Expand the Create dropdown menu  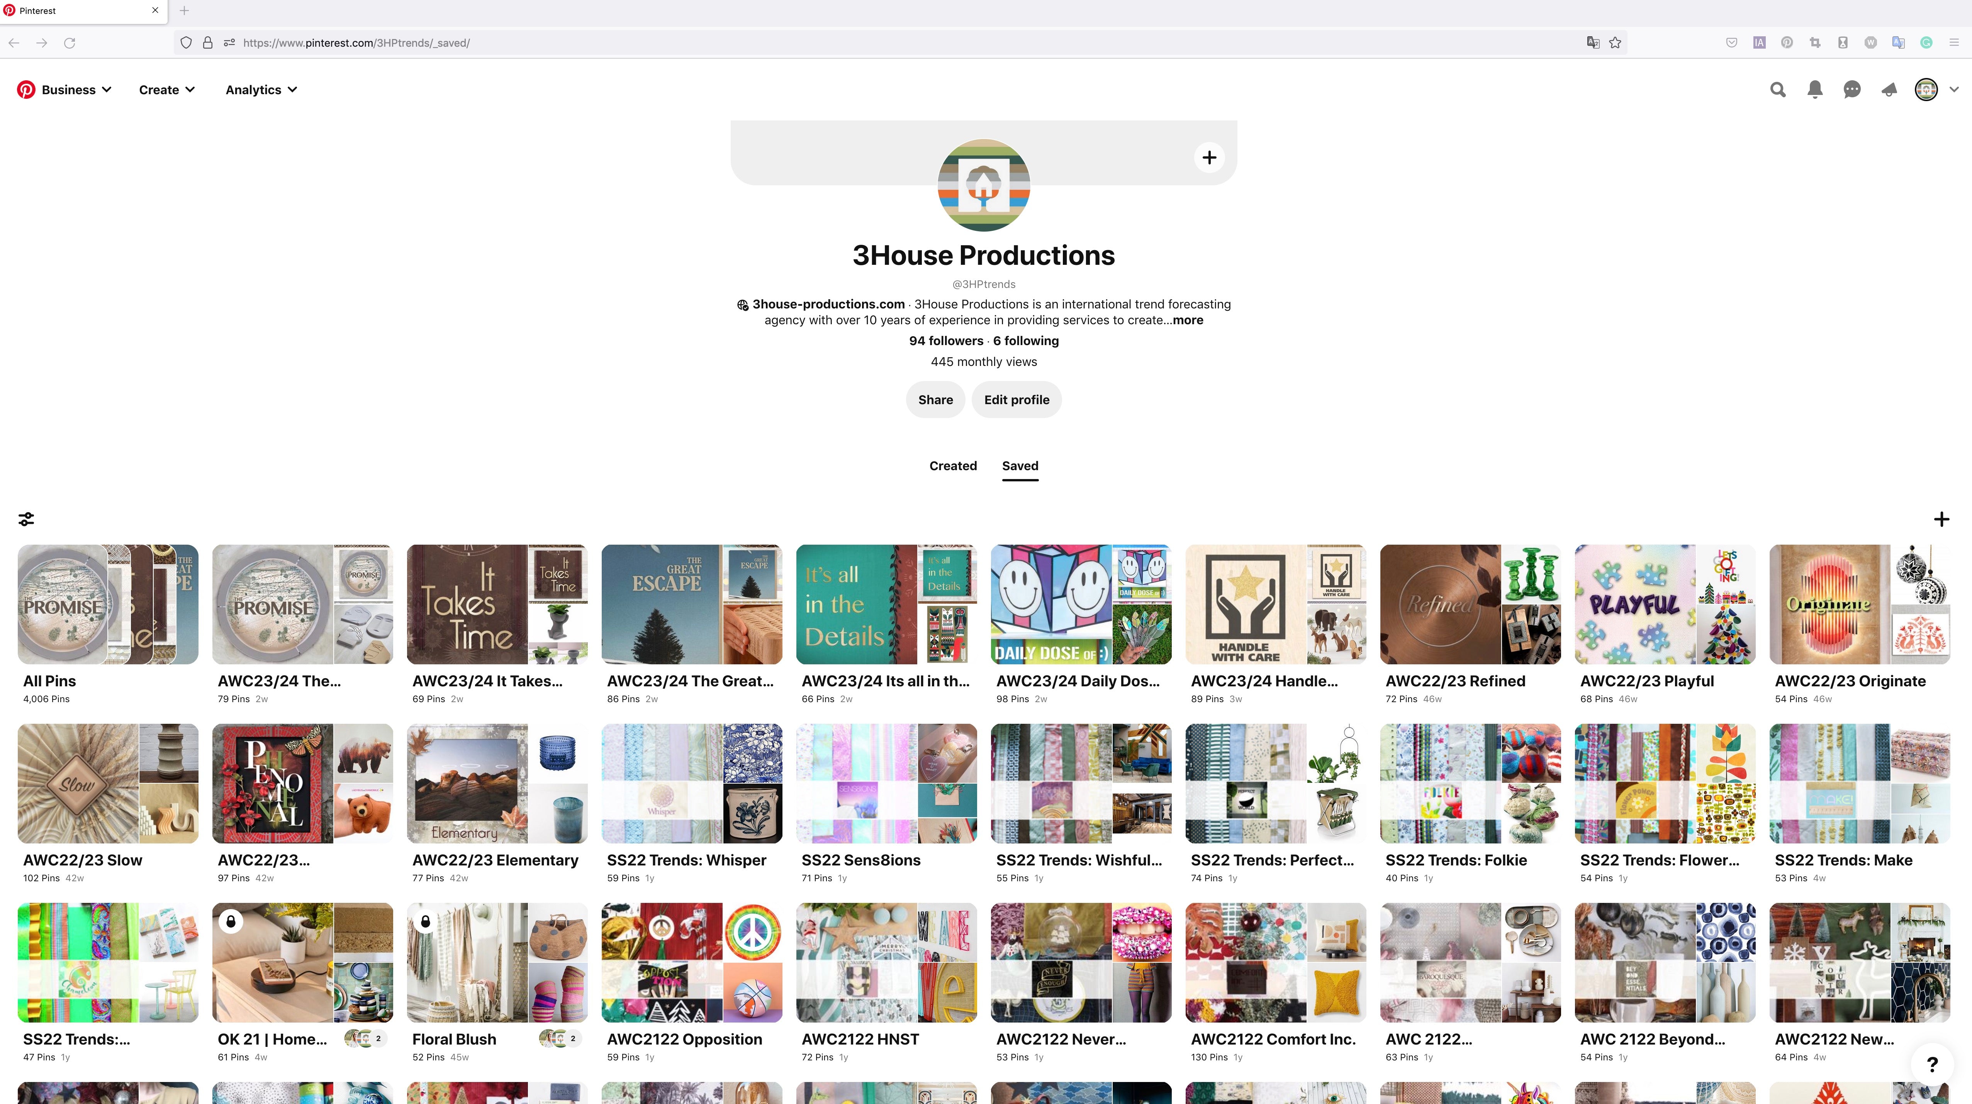pyautogui.click(x=167, y=90)
